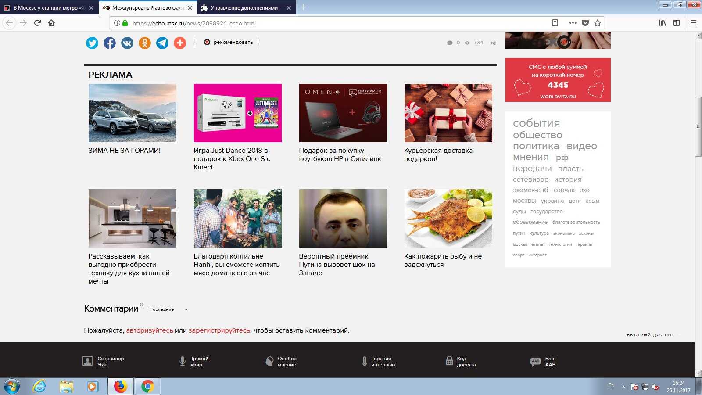Switch to the В Москве у станции метро tab
Image resolution: width=702 pixels, height=395 pixels.
click(46, 8)
